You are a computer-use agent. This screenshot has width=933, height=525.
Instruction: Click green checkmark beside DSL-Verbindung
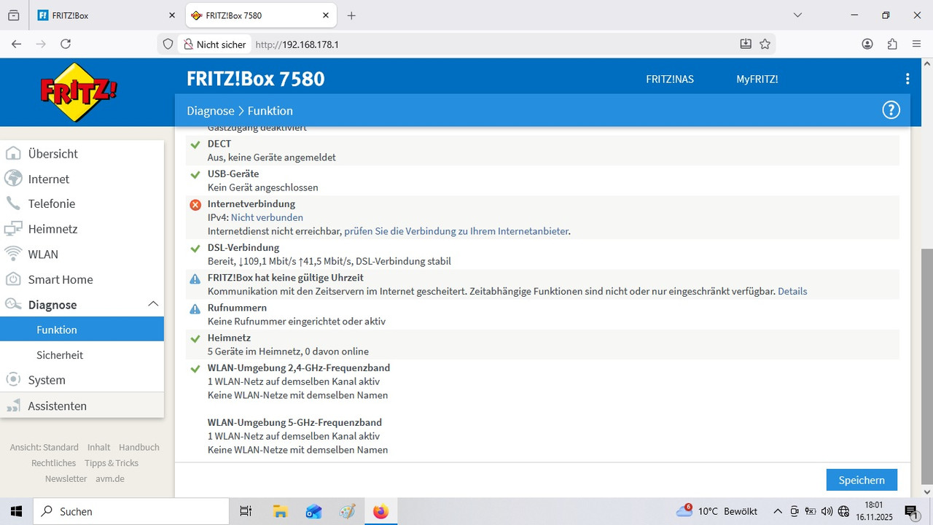coord(195,248)
